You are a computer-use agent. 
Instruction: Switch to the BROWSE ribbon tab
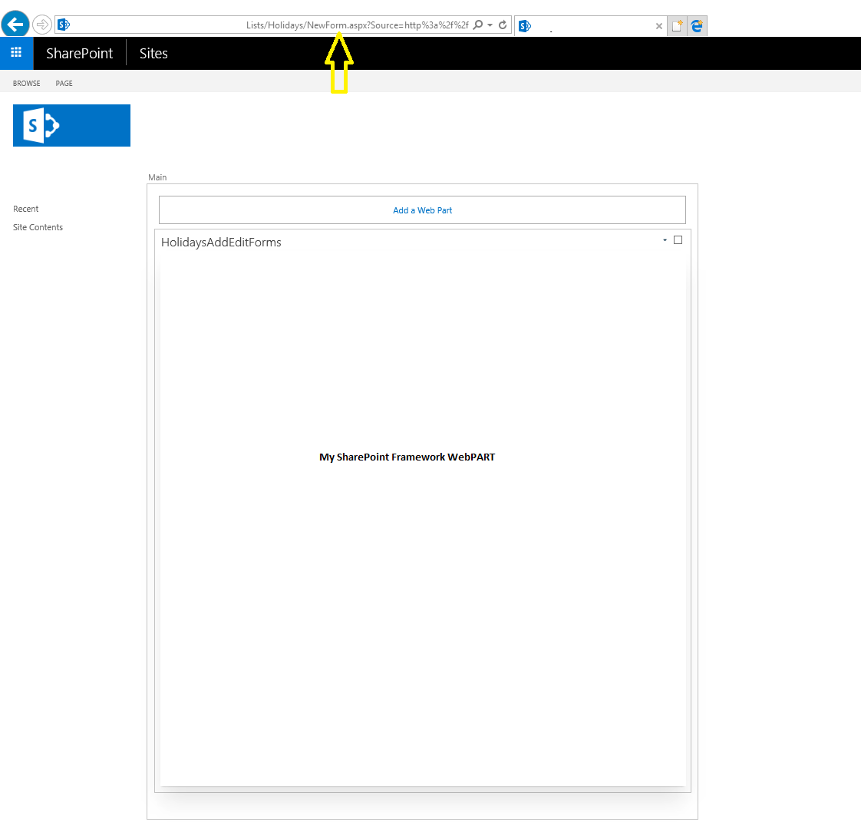[x=26, y=84]
